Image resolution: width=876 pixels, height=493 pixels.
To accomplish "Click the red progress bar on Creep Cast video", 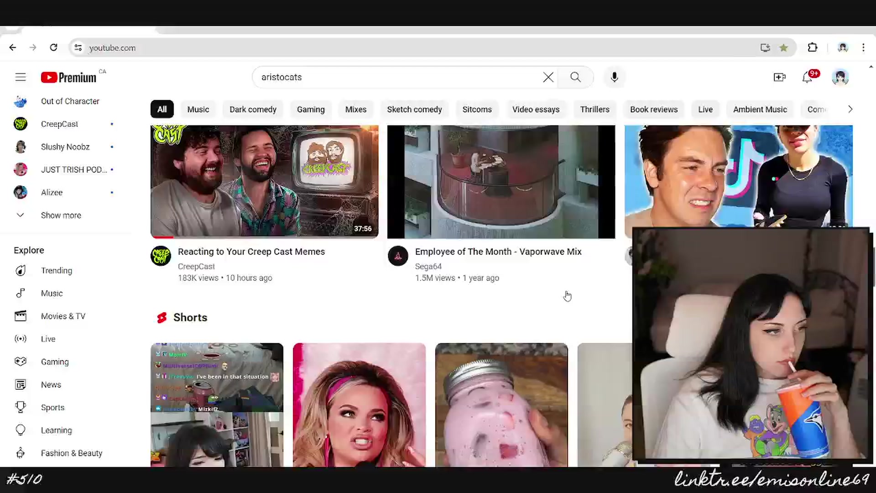I will click(162, 237).
